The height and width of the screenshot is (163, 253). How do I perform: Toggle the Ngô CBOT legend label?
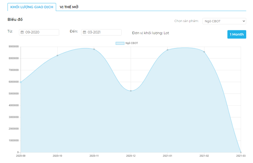(132, 43)
